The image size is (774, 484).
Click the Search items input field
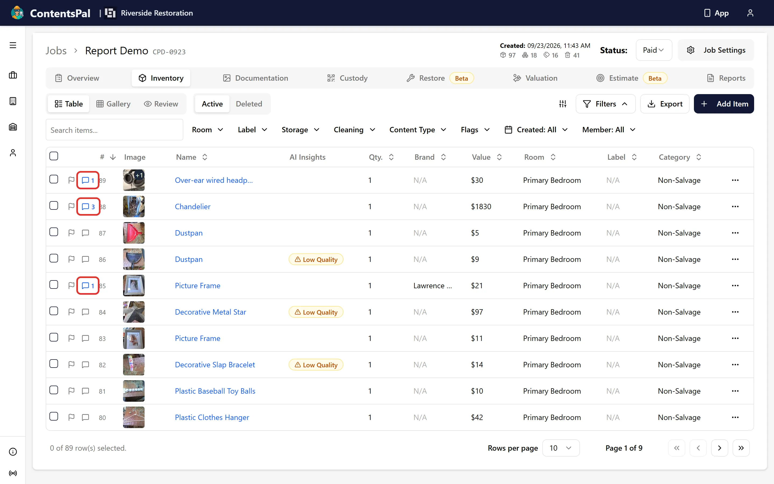[x=114, y=130]
